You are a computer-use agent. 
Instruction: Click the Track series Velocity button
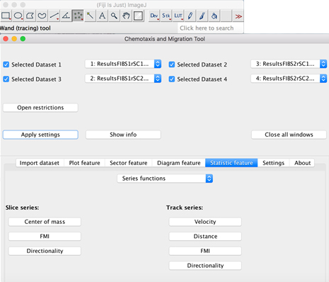(205, 222)
